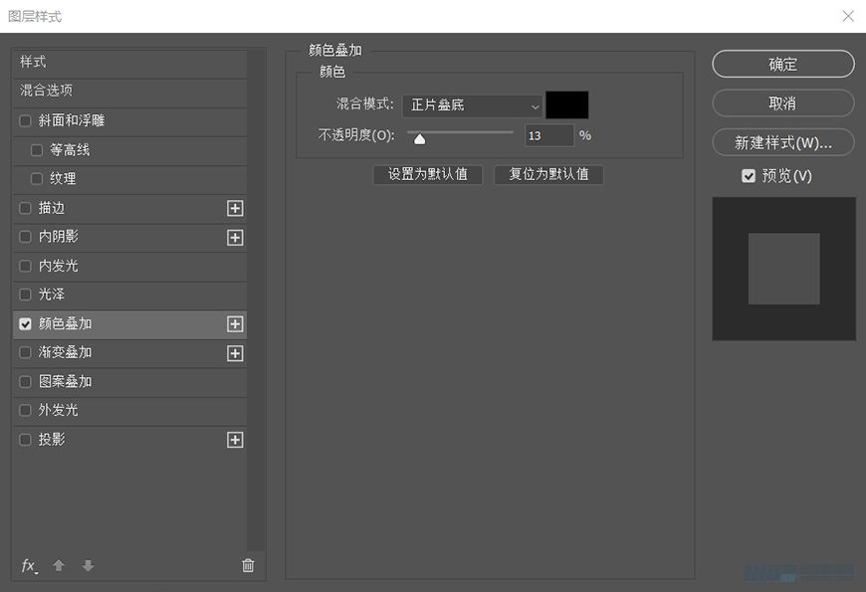This screenshot has width=866, height=592.
Task: Open the 等高线 settings row
Action: [x=129, y=150]
